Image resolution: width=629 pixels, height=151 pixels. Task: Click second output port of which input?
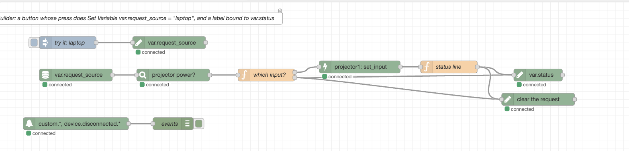click(x=295, y=78)
